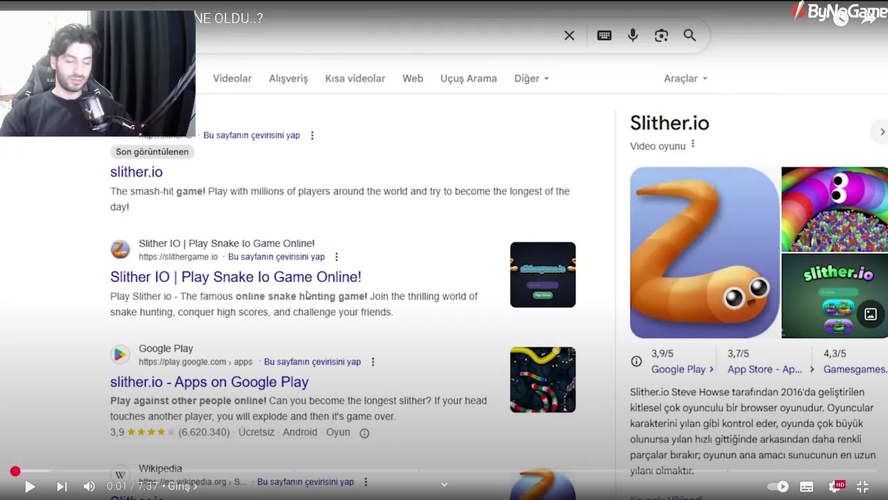
Task: Exit fullscreen mode
Action: (x=862, y=487)
